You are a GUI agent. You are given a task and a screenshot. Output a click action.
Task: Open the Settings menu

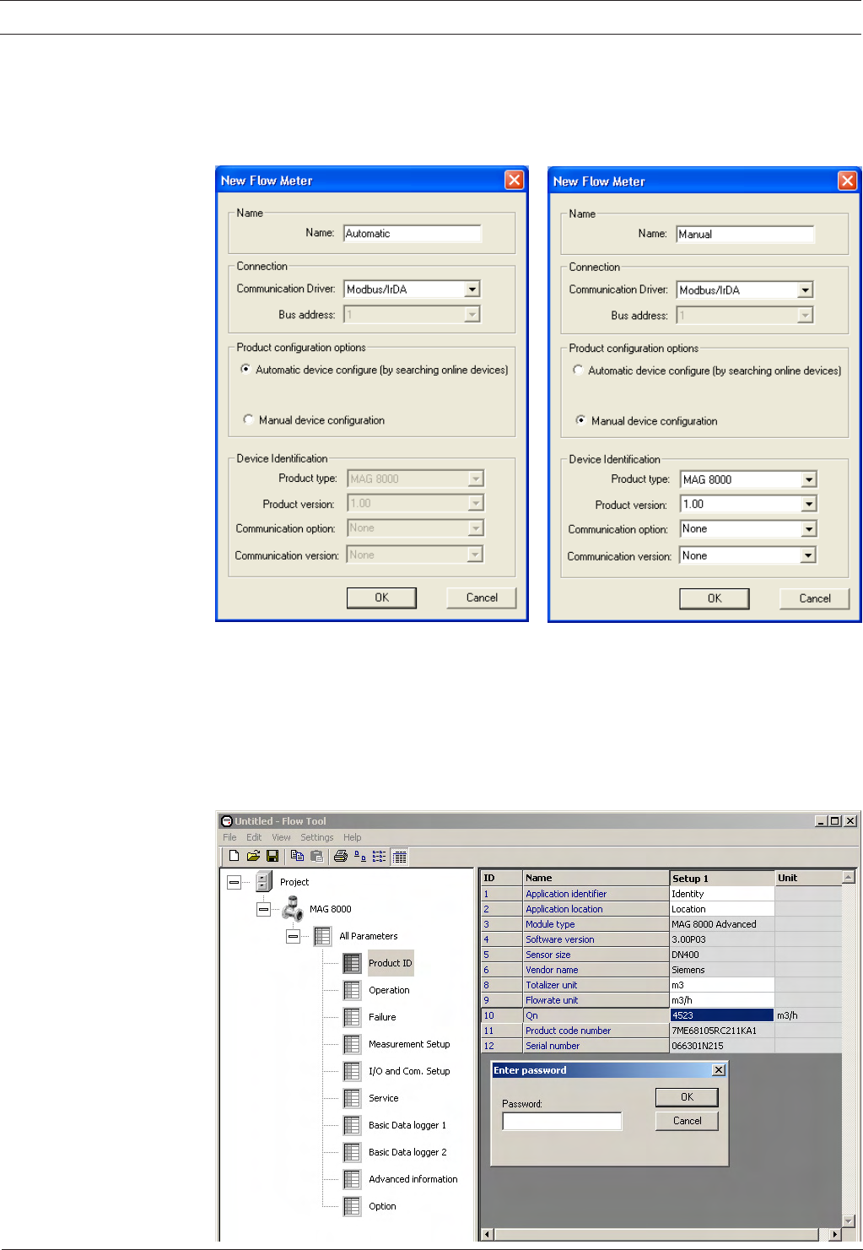(317, 837)
